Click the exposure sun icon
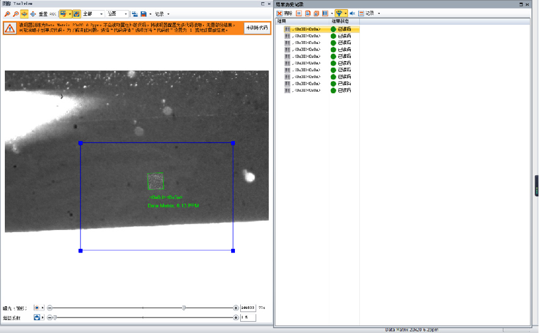The image size is (539, 333). point(37,308)
